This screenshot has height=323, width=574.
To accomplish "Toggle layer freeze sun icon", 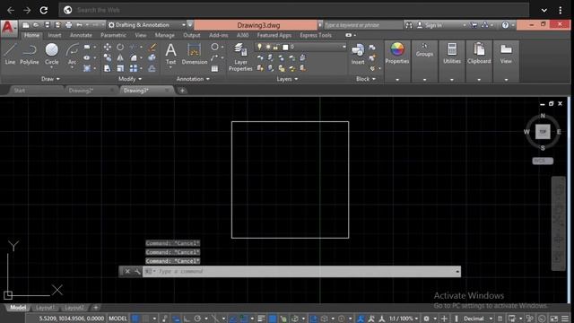I will pyautogui.click(x=268, y=47).
